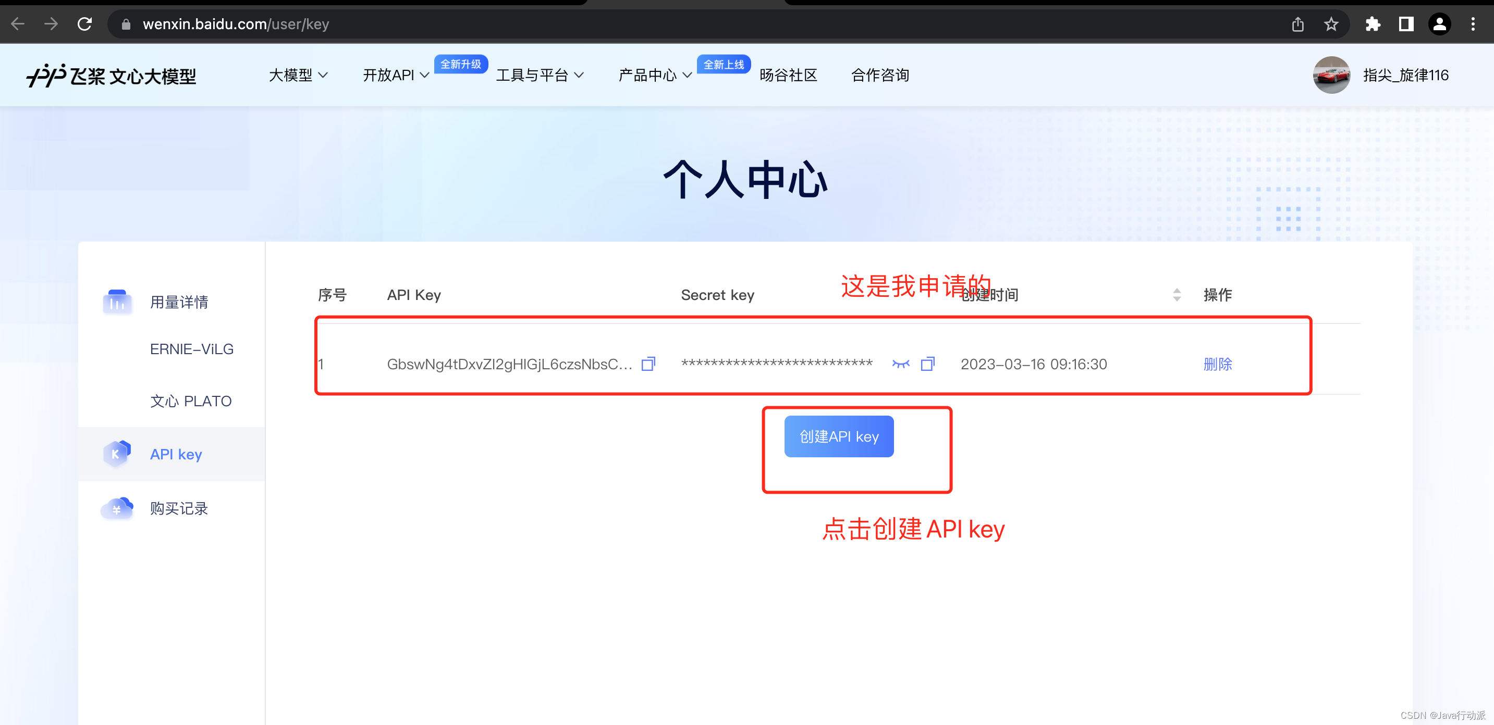Click the 购买记录 cloud icon

pos(117,508)
